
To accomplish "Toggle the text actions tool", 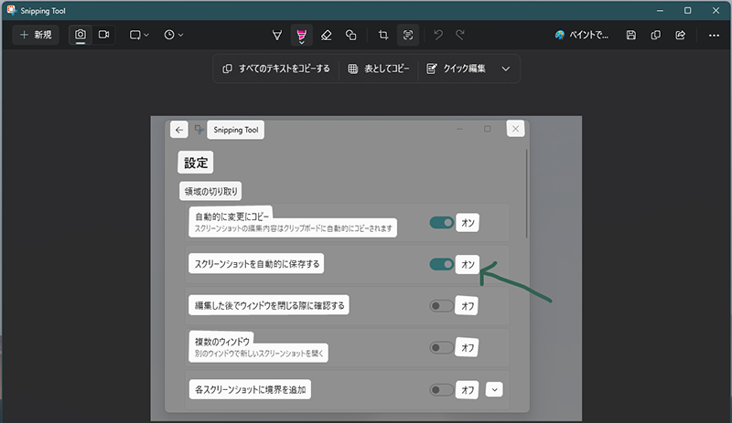I will (x=408, y=35).
